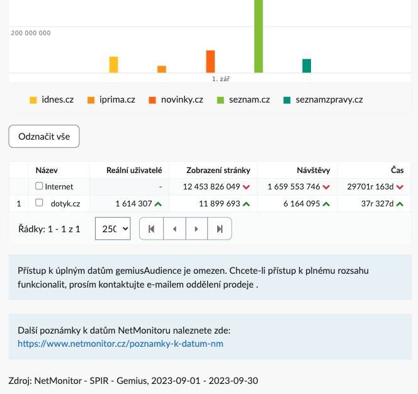
Task: Click the idnes.cz yellow legend swatch
Action: tap(33, 100)
